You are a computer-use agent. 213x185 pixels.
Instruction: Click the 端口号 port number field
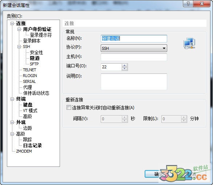tap(111, 67)
